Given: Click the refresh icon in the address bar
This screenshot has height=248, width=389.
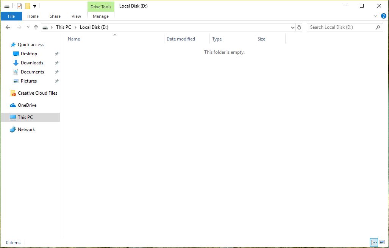Looking at the screenshot, I should pyautogui.click(x=299, y=27).
